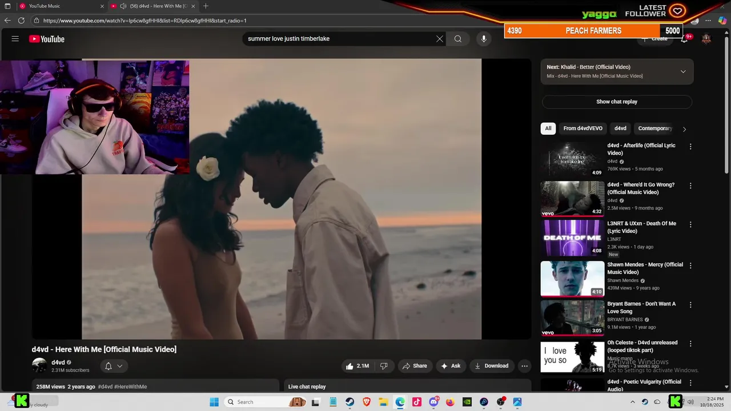Open File Explorer from taskbar
Viewport: 731px width, 411px height.
coord(383,402)
